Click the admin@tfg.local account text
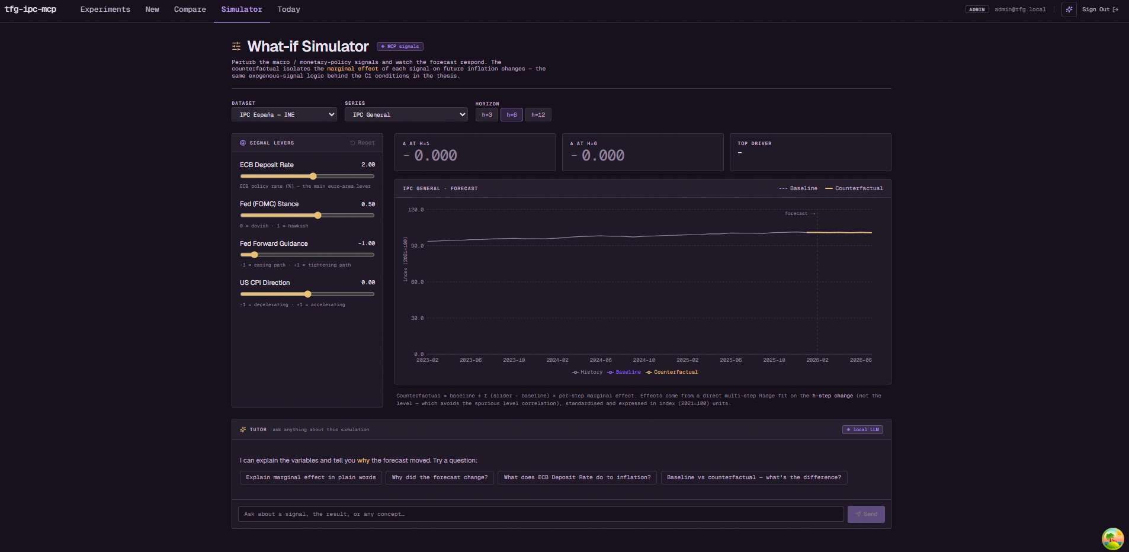 (x=1020, y=9)
